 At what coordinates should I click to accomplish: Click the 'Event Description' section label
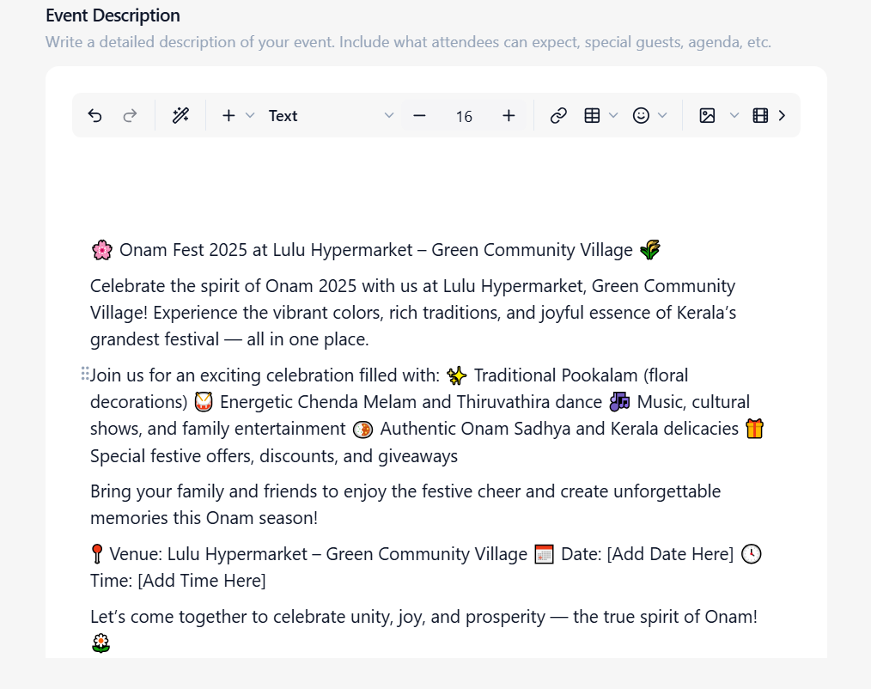tap(113, 15)
